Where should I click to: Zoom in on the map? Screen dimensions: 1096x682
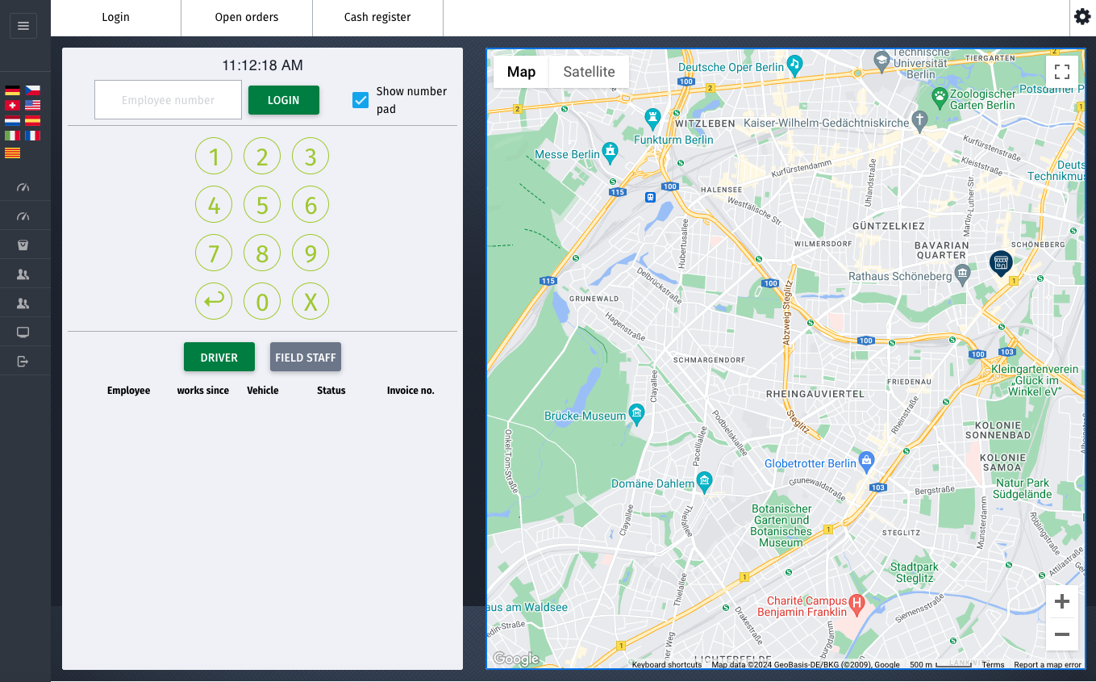[1062, 601]
